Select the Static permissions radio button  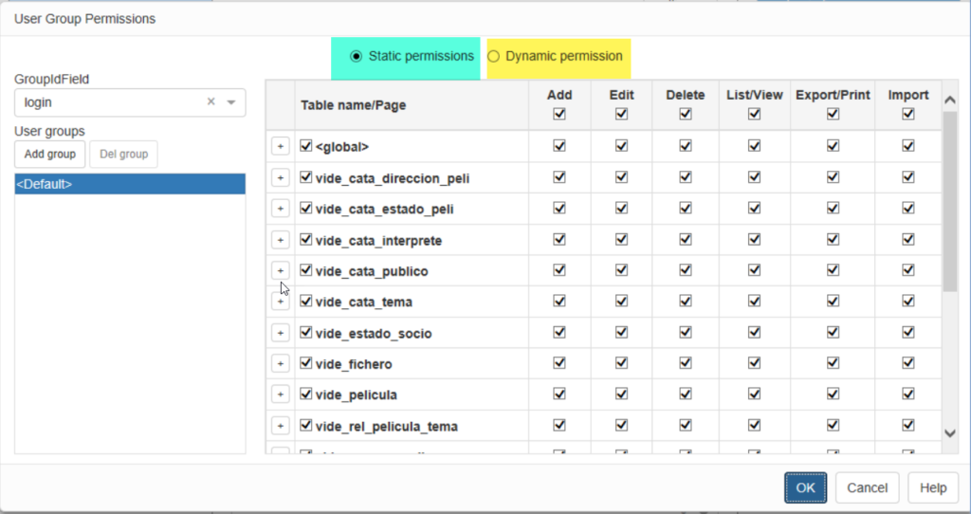pos(357,57)
